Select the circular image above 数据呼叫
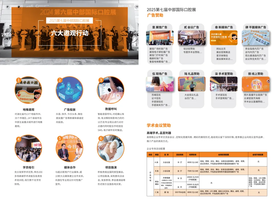 (x=111, y=90)
